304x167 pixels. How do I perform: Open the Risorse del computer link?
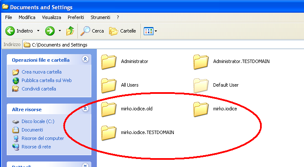pyautogui.click(x=43, y=139)
